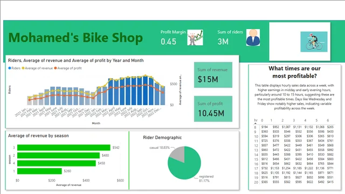Click cell $892 in hour 13 row
This screenshot has width=345, height=194.
click(x=330, y=150)
